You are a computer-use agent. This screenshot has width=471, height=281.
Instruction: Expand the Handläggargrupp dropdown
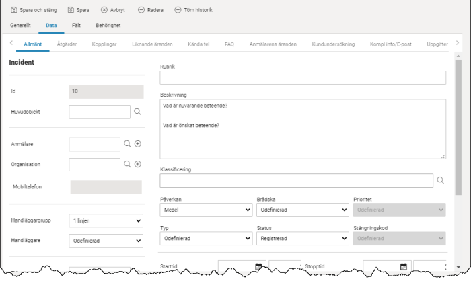106,220
